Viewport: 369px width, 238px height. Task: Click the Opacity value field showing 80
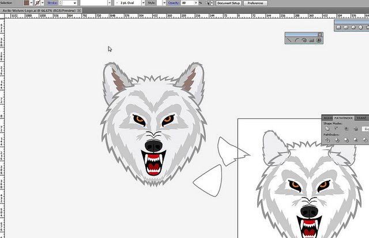pos(187,3)
